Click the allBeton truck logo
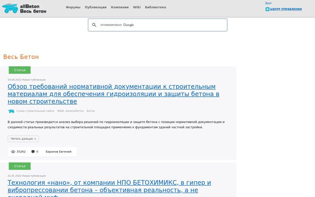This screenshot has width=315, height=197. pyautogui.click(x=10, y=8)
